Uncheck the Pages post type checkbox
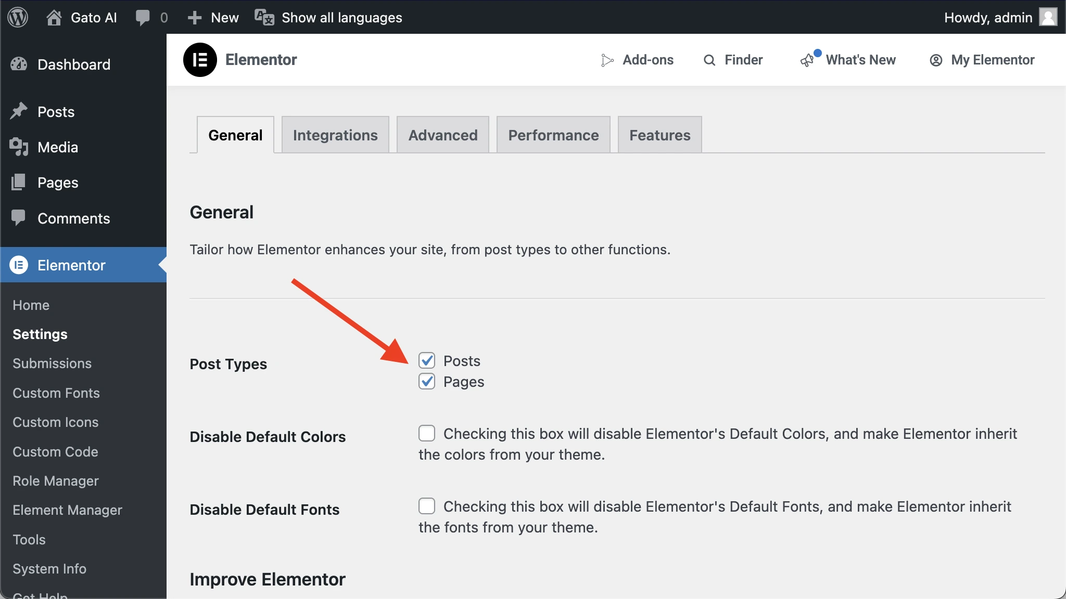The height and width of the screenshot is (599, 1066). click(x=427, y=382)
